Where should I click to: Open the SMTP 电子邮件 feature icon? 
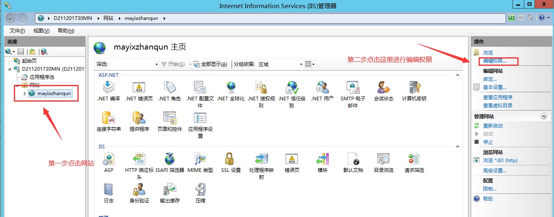coord(353,87)
